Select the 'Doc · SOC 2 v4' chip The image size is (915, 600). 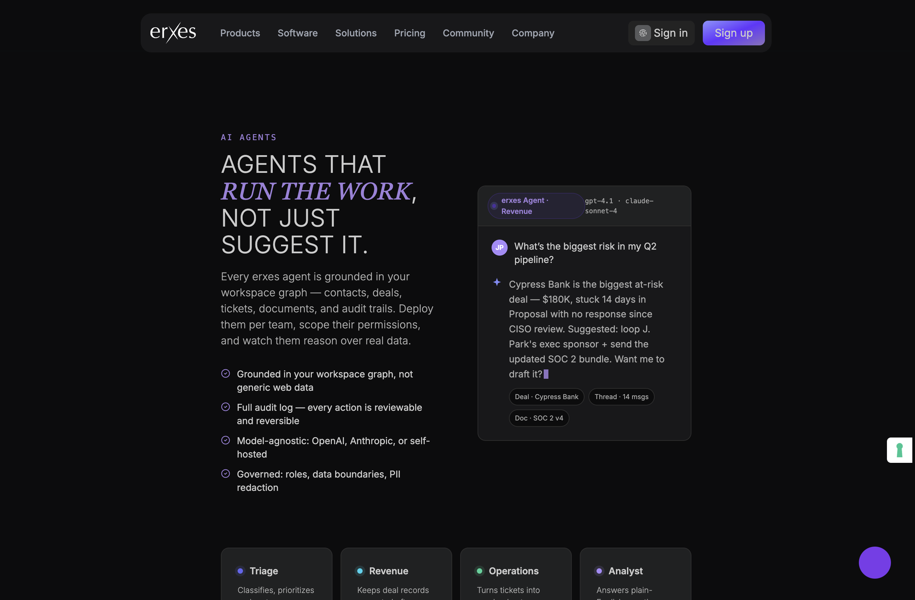pos(539,418)
